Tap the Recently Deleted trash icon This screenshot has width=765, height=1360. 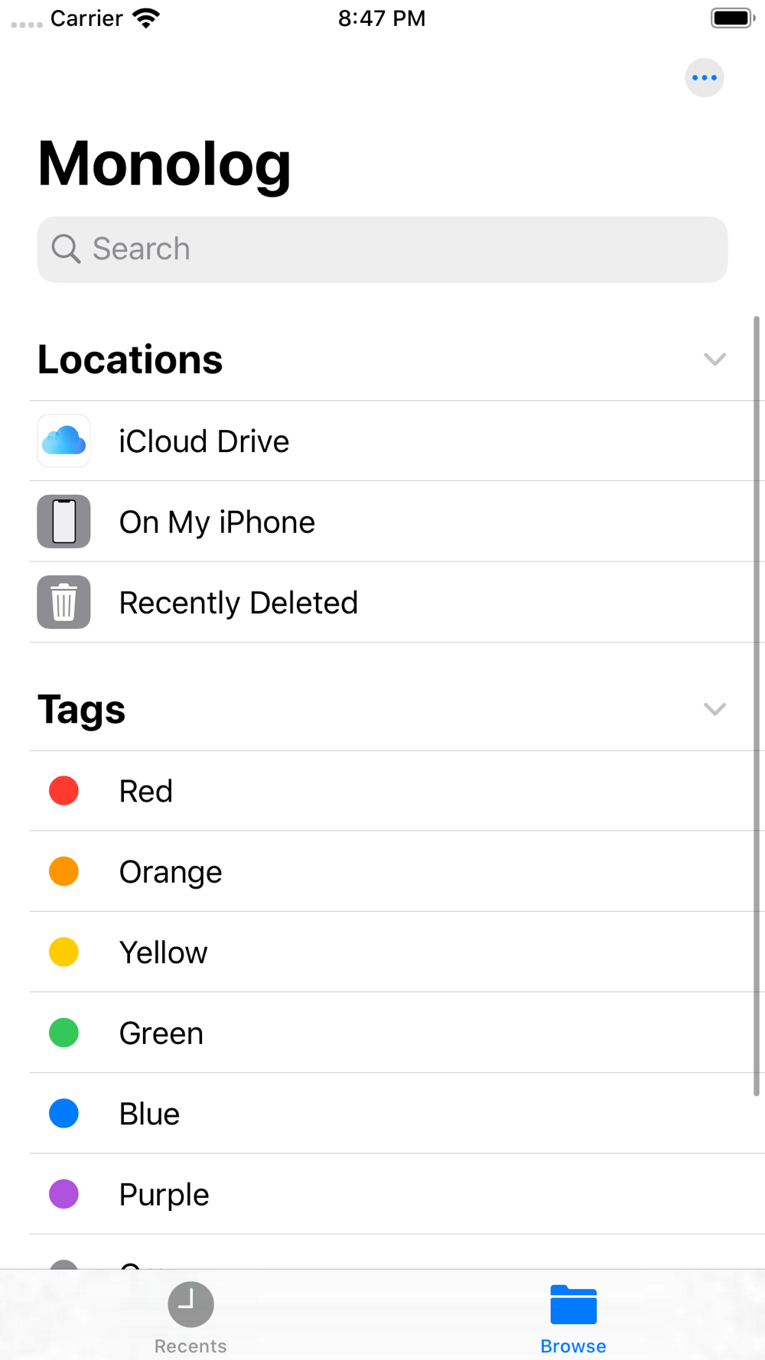[64, 602]
